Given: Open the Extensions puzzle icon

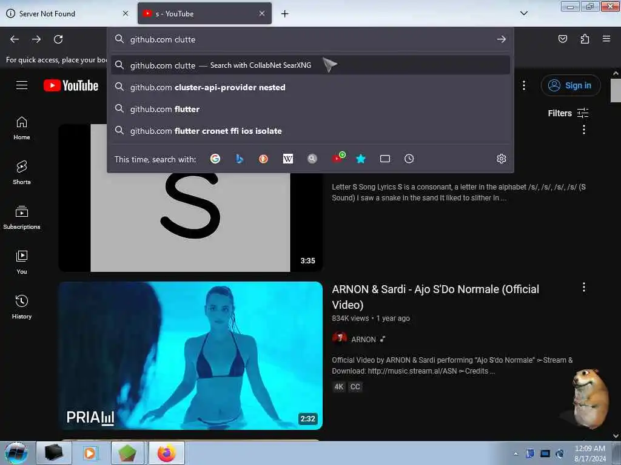Looking at the screenshot, I should click(x=585, y=39).
